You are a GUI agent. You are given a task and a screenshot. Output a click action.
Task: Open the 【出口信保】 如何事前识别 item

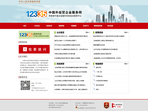click(x=69, y=81)
